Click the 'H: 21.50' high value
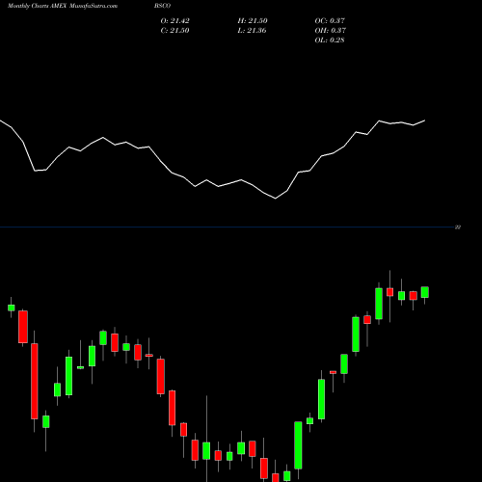The width and height of the screenshot is (482, 482). 253,21
